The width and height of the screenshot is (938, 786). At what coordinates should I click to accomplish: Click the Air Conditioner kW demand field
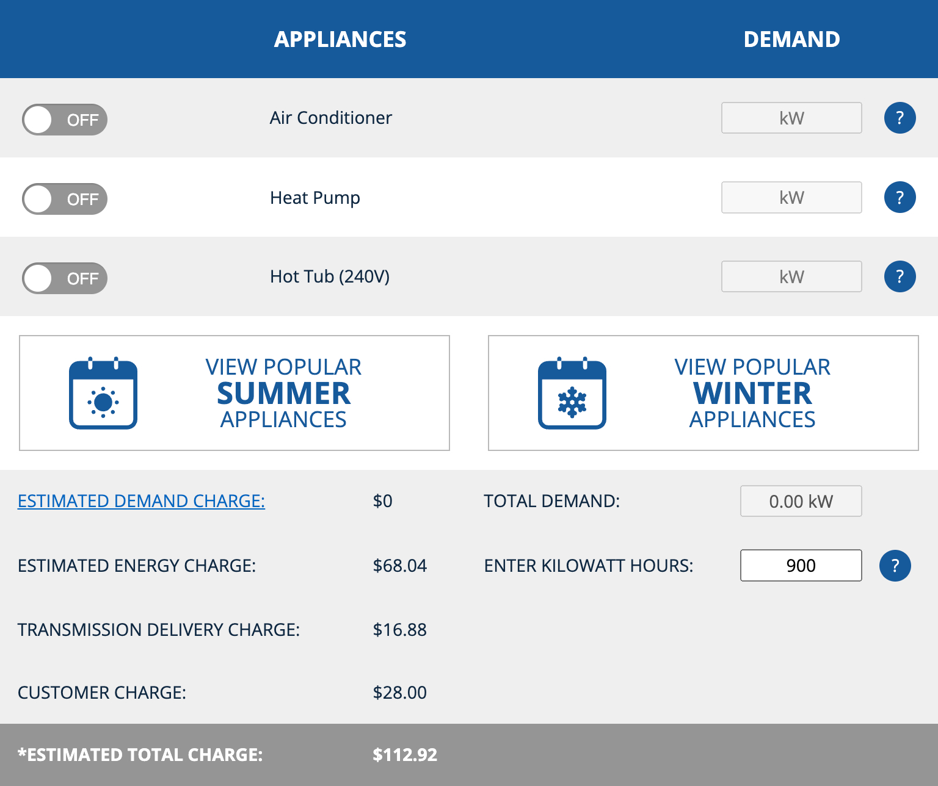coord(791,118)
